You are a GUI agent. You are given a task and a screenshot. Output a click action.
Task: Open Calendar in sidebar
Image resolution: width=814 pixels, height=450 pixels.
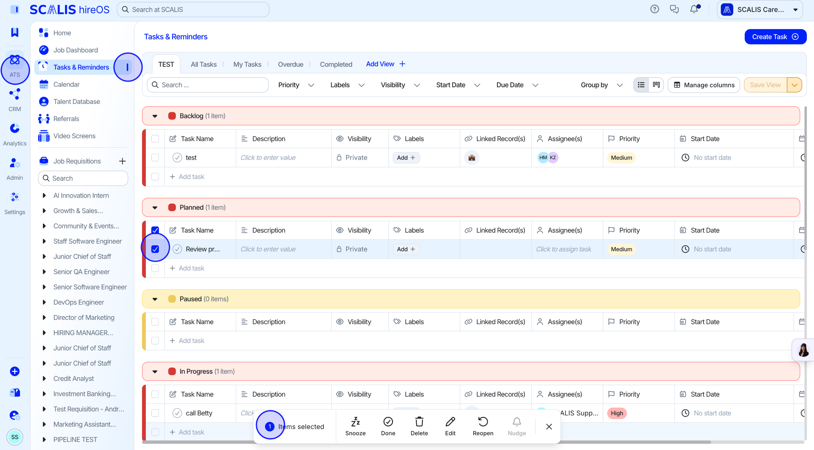(x=83, y=84)
